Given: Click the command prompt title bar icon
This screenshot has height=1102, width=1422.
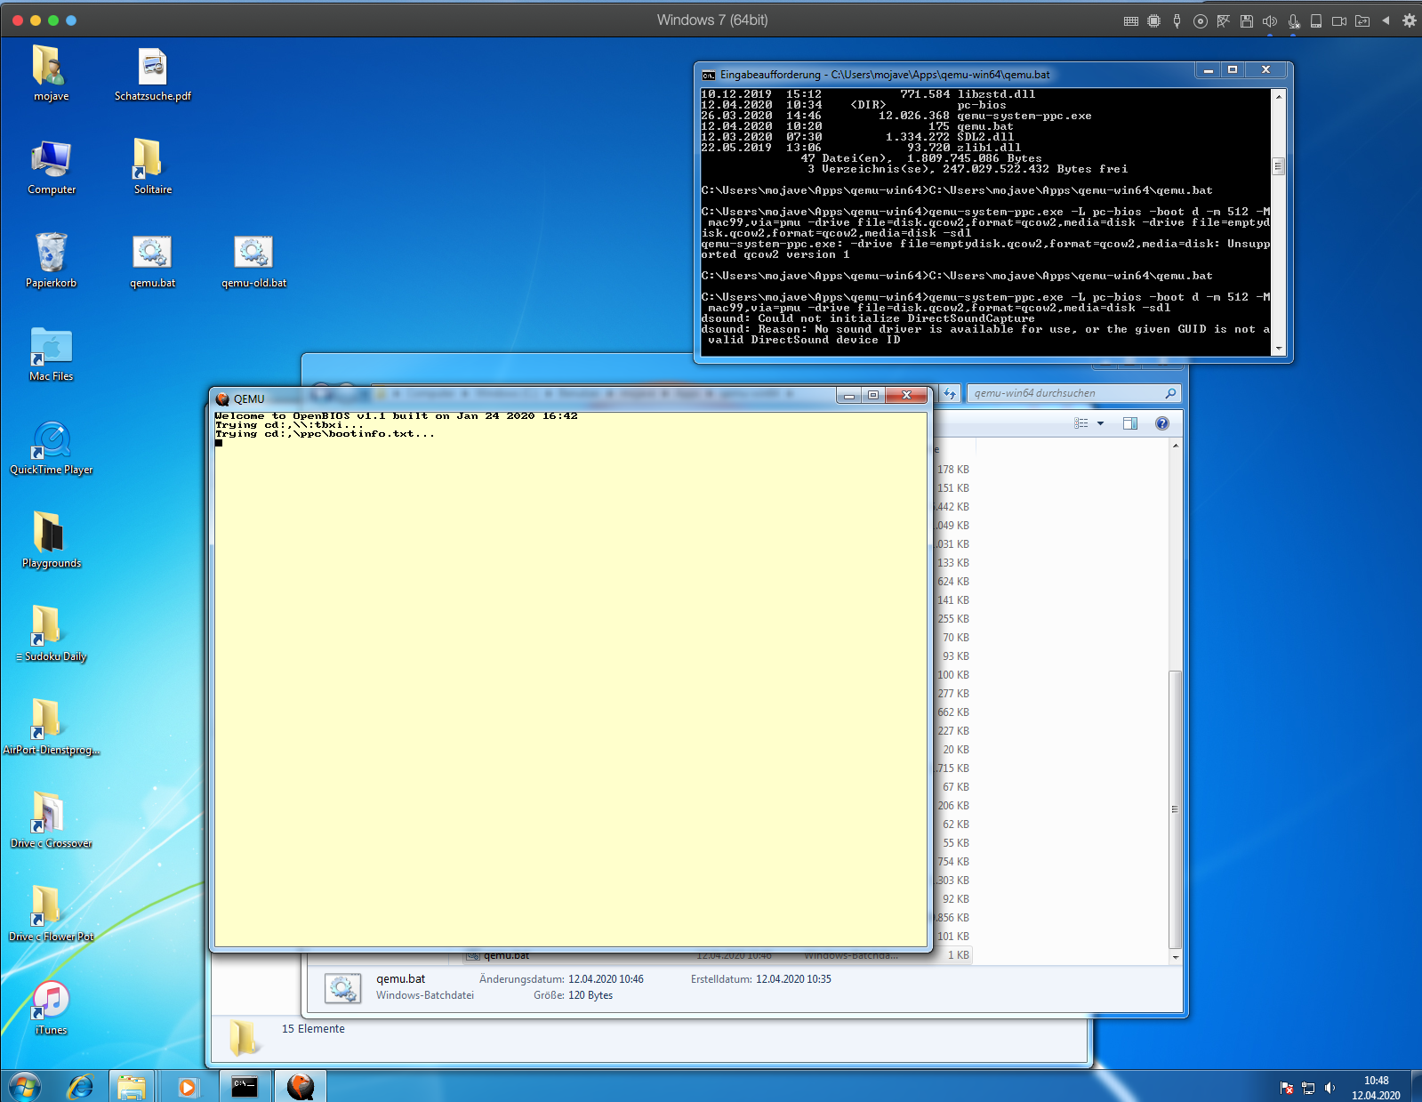Looking at the screenshot, I should 709,75.
